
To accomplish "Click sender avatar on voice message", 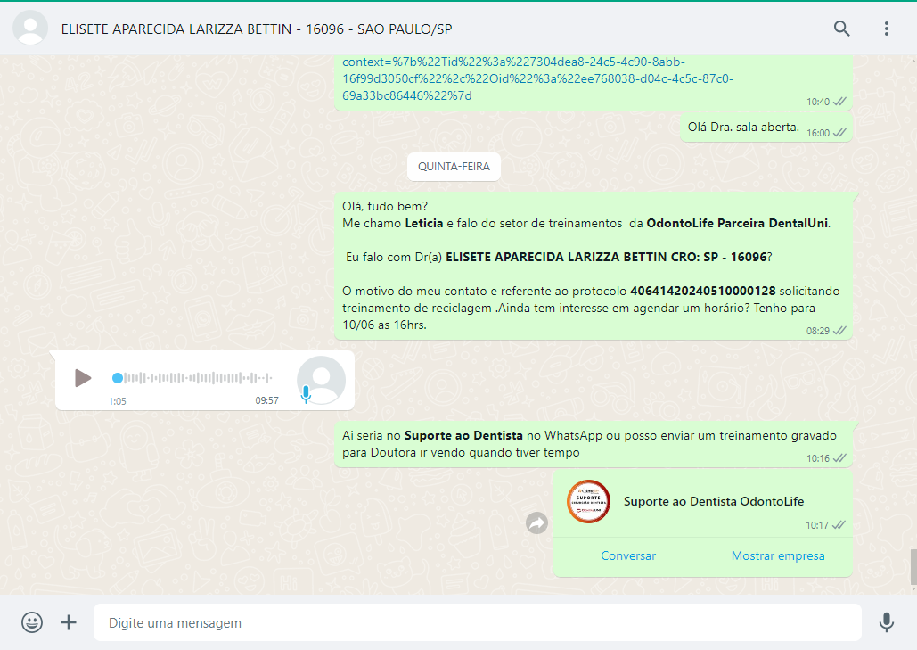I will point(321,380).
